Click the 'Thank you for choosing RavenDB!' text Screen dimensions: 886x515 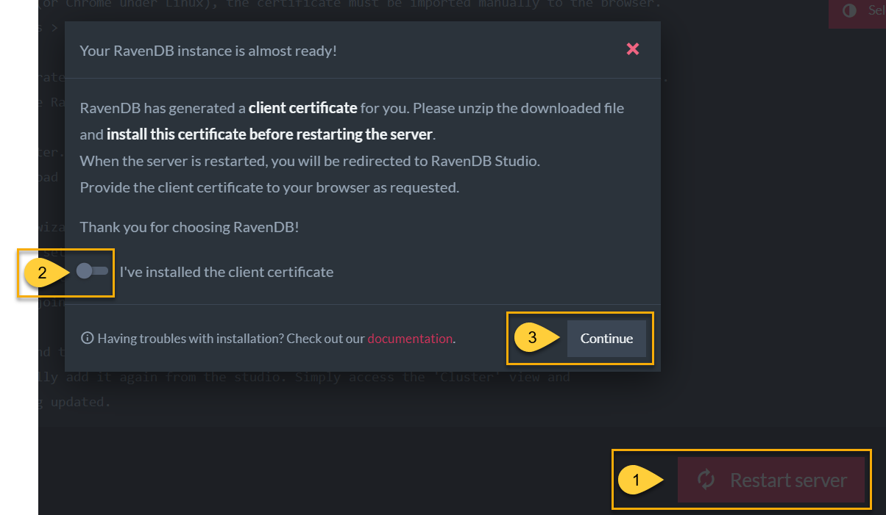190,227
